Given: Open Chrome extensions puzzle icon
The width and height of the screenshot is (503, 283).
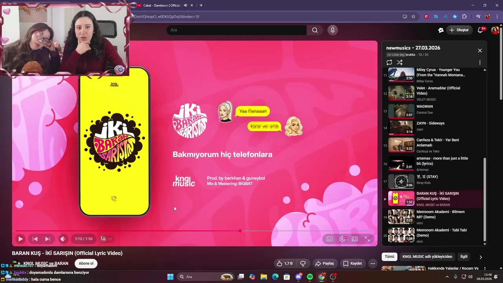Looking at the screenshot, I should point(464,17).
